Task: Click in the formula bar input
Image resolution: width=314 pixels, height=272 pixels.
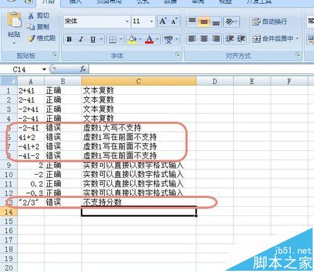Action: pos(201,69)
